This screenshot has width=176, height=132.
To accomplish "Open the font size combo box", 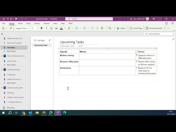I will 34,28.
